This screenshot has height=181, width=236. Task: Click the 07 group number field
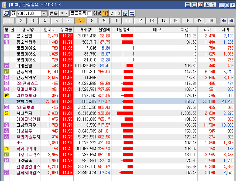[x=13, y=13]
